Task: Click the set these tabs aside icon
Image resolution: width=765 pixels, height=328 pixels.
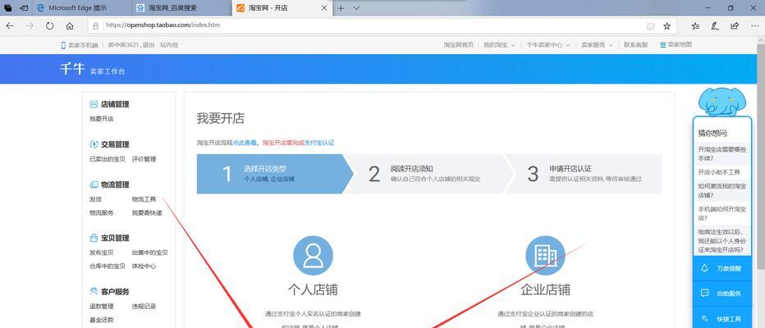Action: click(24, 8)
